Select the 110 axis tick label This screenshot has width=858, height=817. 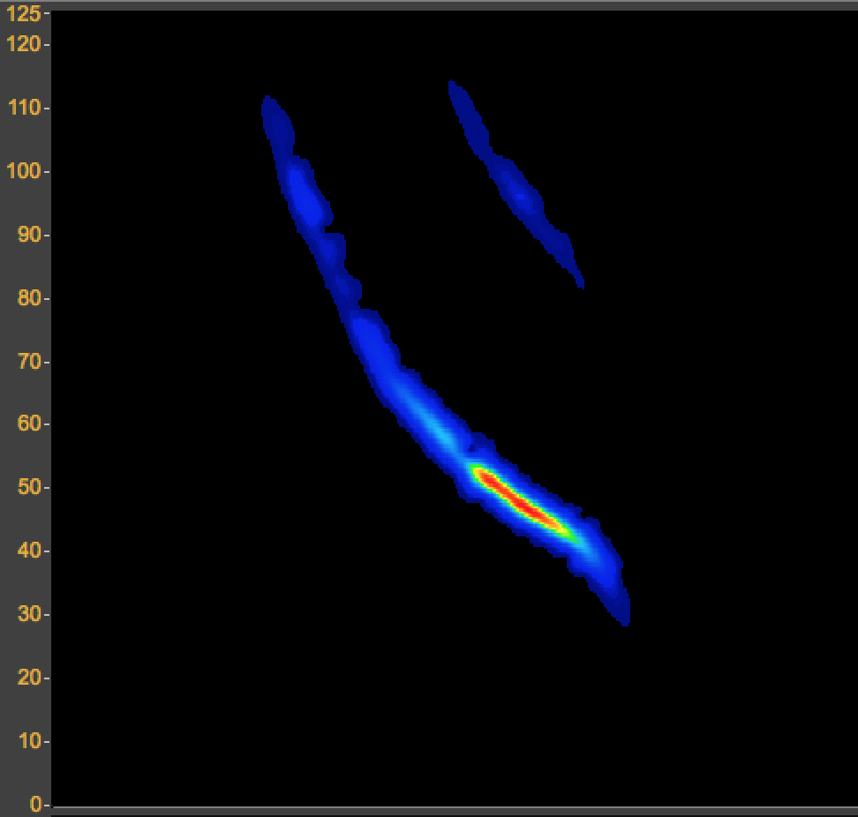(x=23, y=108)
